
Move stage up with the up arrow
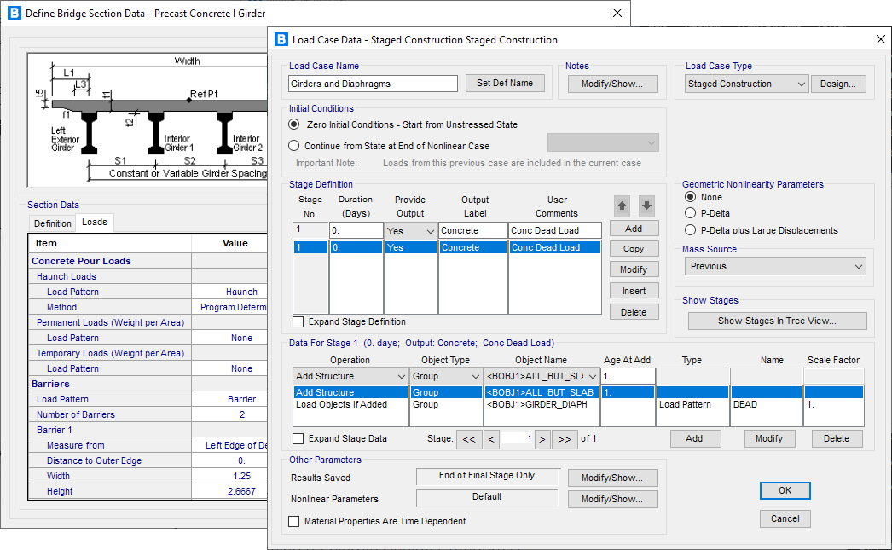pos(622,206)
